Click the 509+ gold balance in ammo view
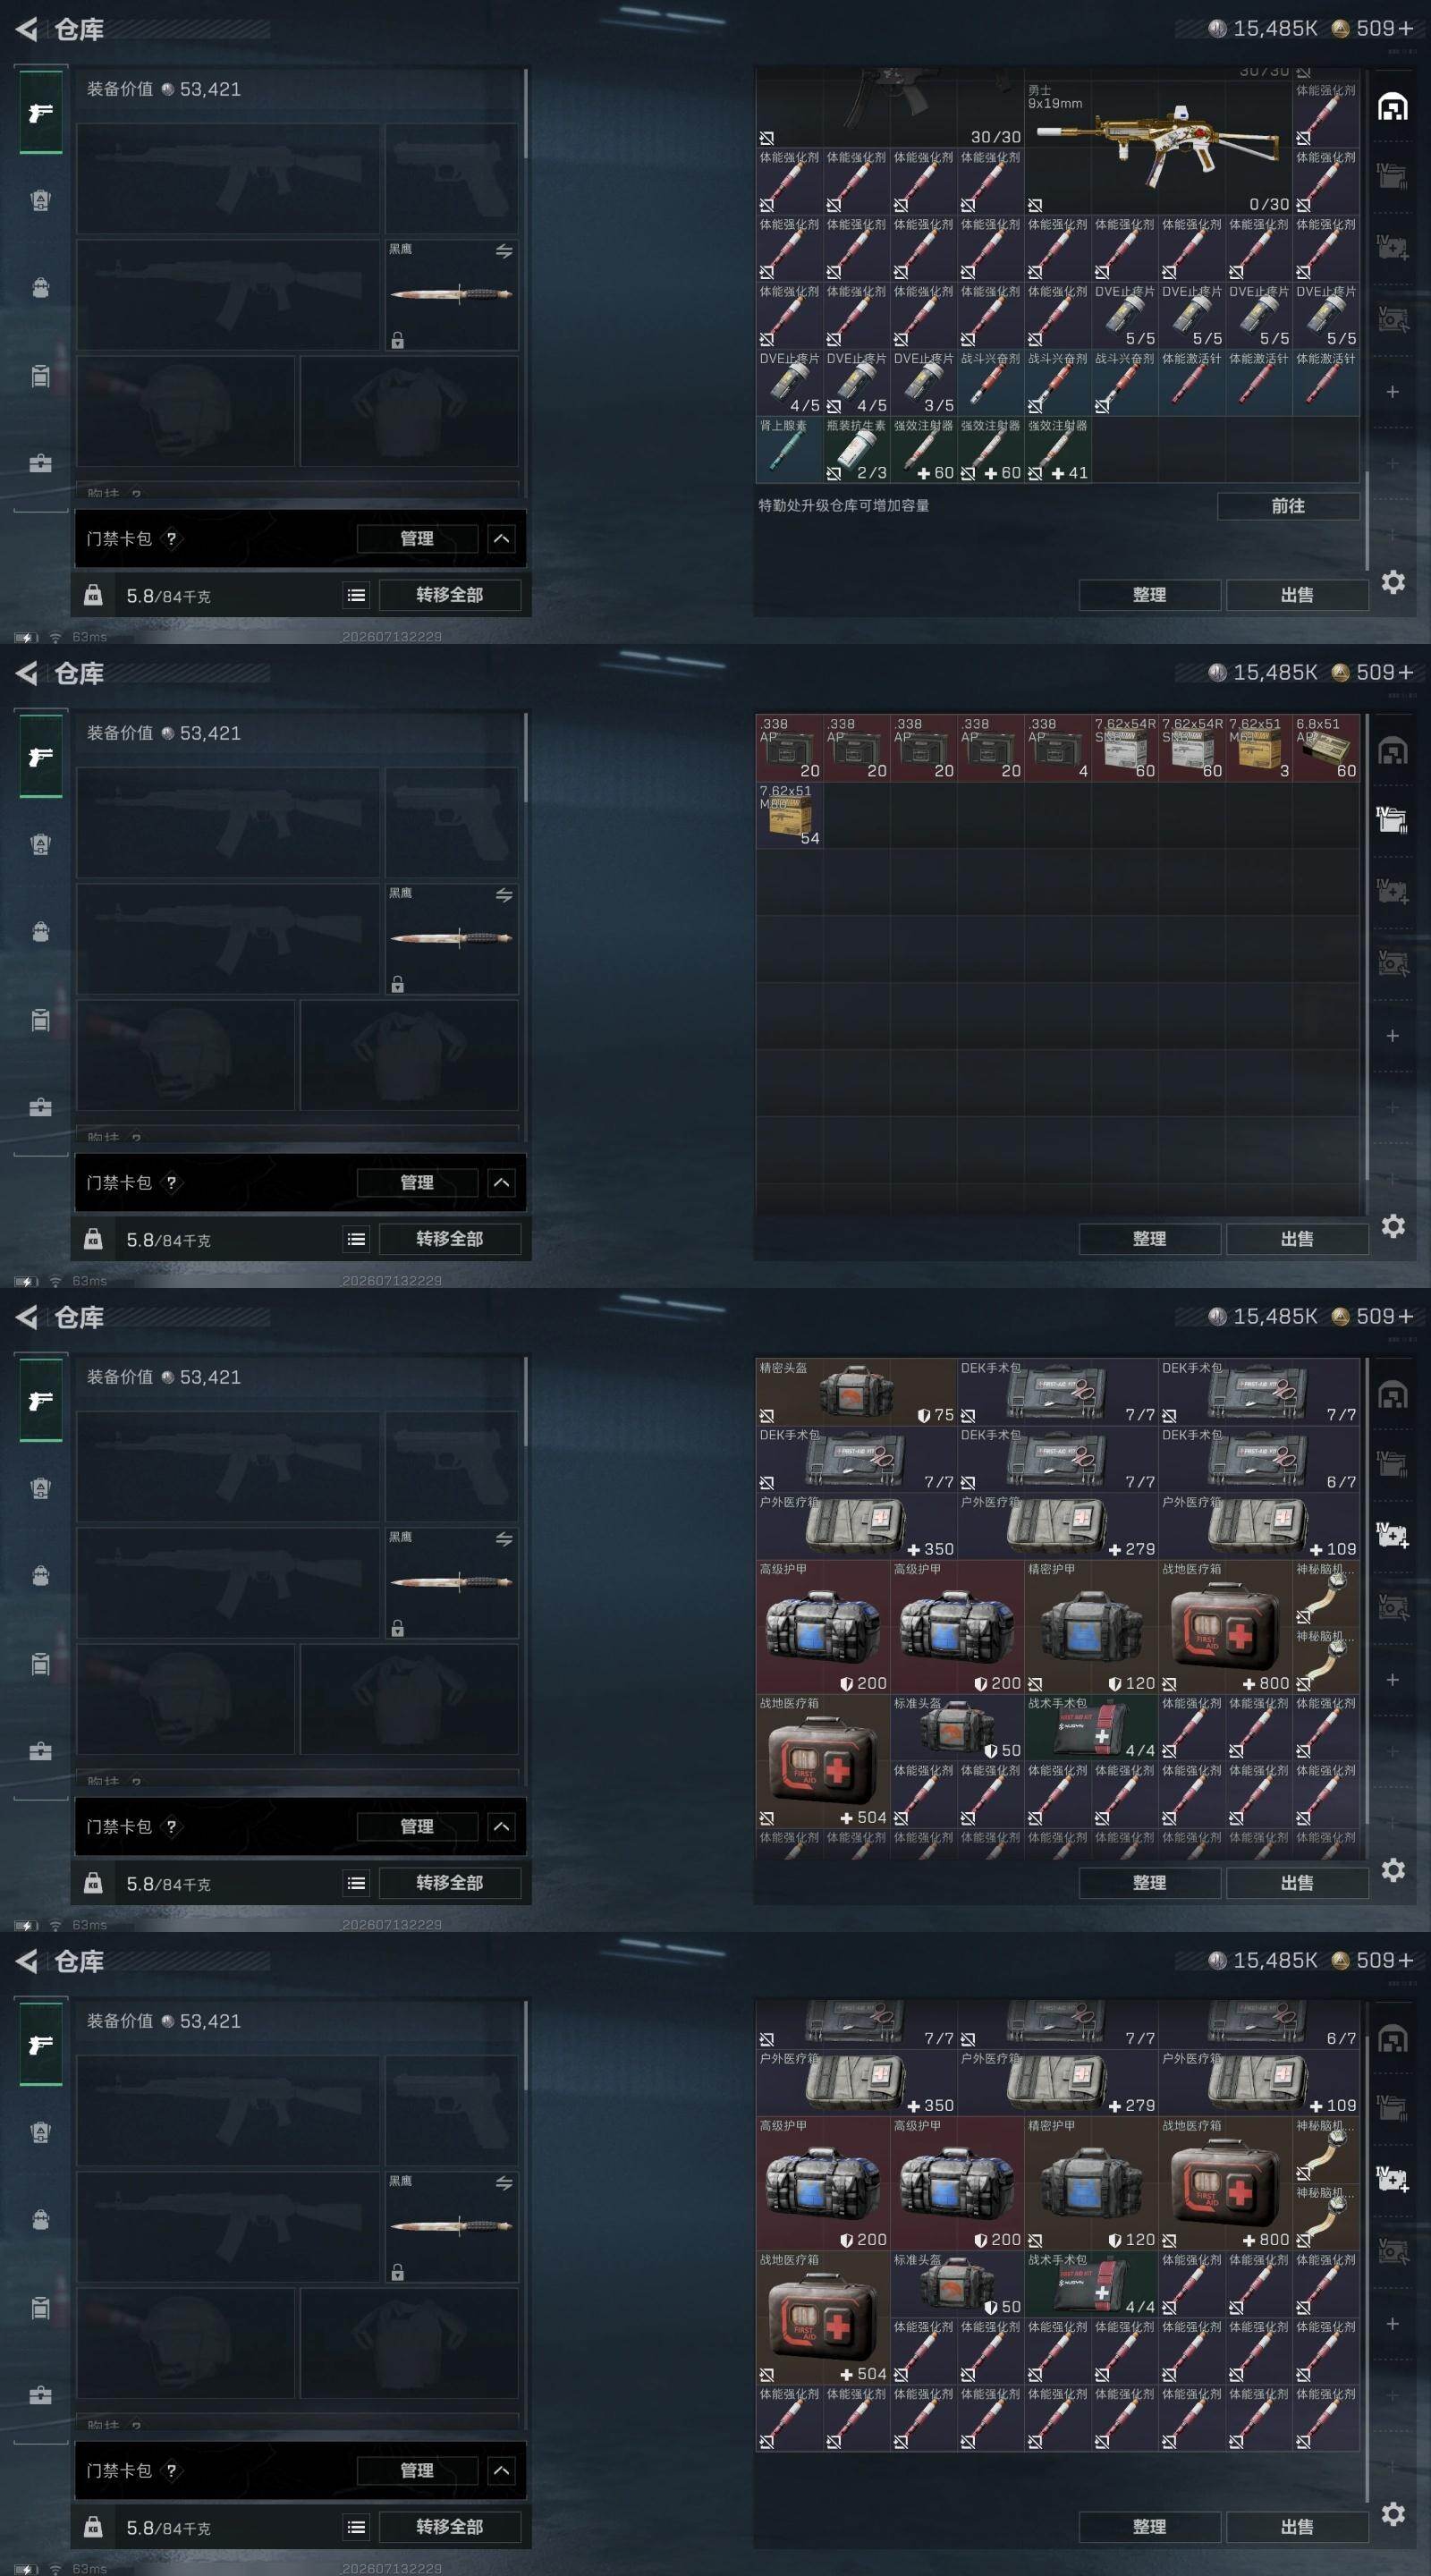Screen dimensions: 1431x2576 click(x=1374, y=673)
